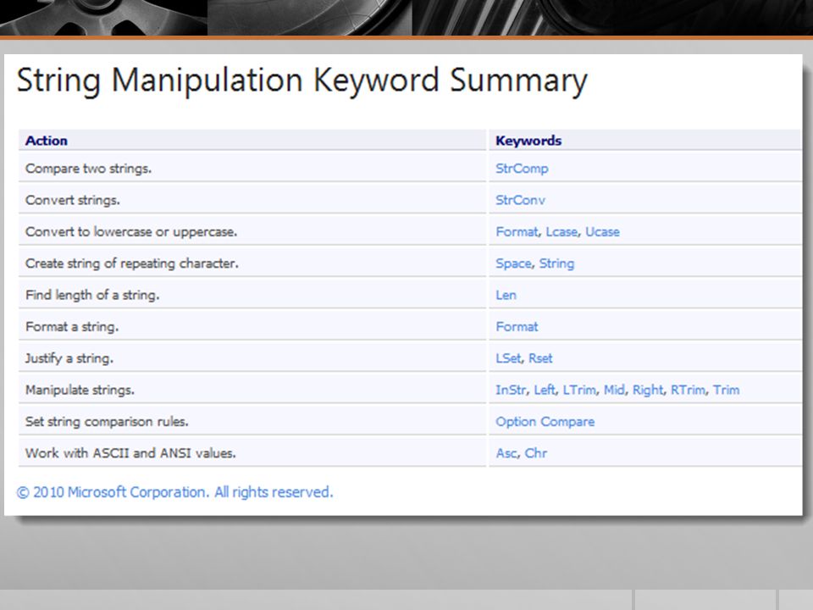This screenshot has width=813, height=610.
Task: Click 'Find length of a string.' text
Action: [x=92, y=295]
